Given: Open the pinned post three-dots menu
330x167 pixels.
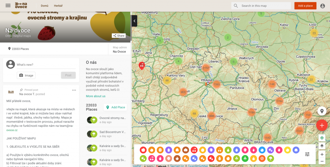Looking at the screenshot, I should 74,90.
